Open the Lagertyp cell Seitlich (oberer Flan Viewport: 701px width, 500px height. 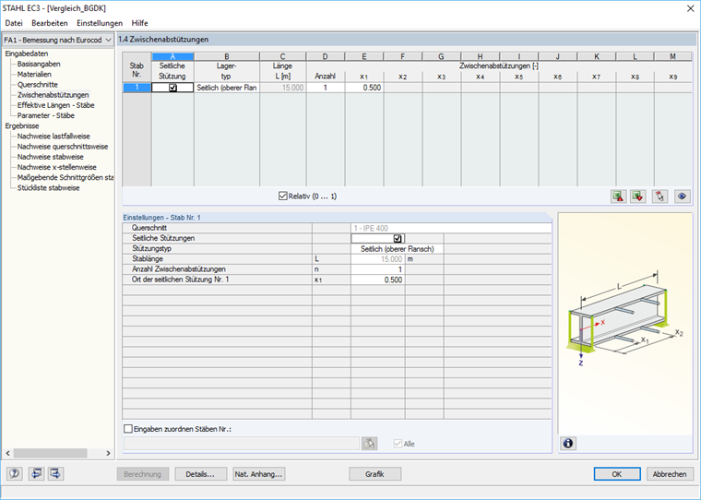tap(227, 88)
